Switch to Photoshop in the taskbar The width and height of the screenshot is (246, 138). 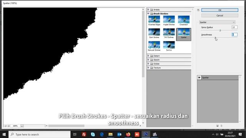[x=146, y=135]
